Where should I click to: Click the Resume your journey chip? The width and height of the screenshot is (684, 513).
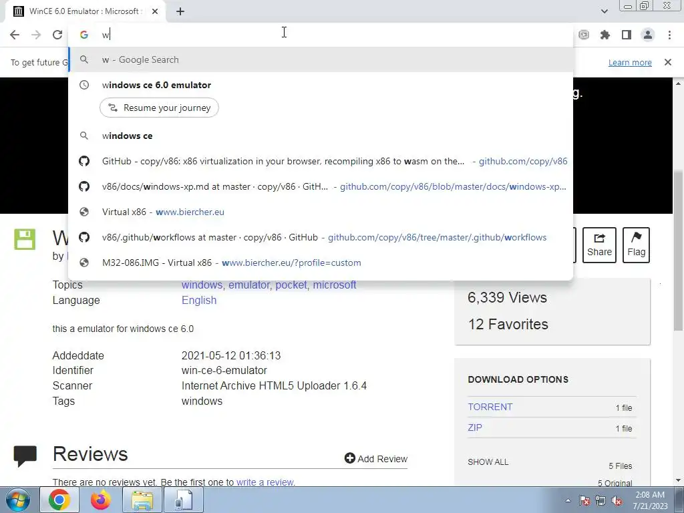[x=159, y=108]
